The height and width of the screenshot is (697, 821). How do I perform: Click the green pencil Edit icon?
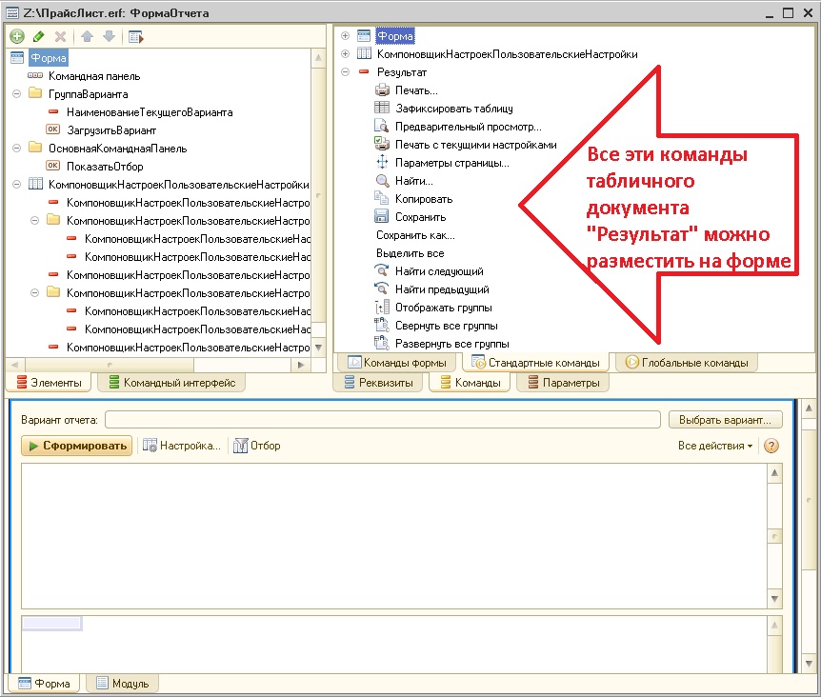point(38,36)
